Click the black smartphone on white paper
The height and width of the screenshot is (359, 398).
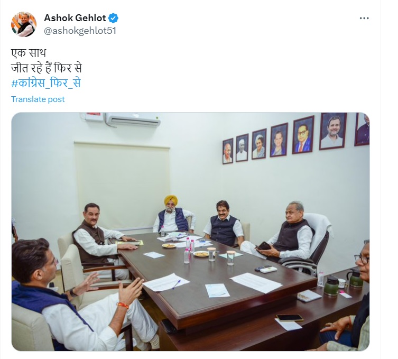[x=290, y=318]
